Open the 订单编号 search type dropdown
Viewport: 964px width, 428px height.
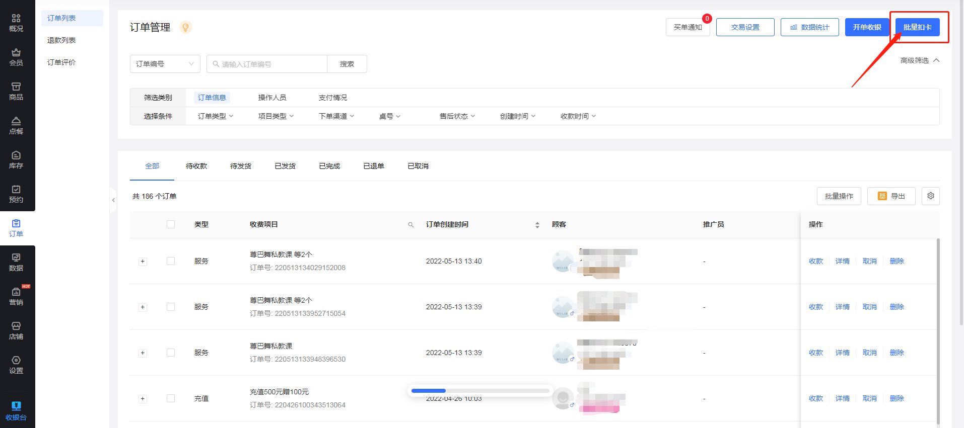pyautogui.click(x=165, y=64)
